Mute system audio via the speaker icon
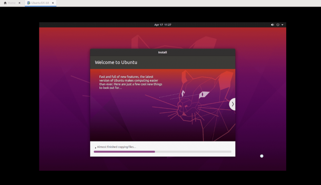This screenshot has height=185, width=321. [272, 24]
